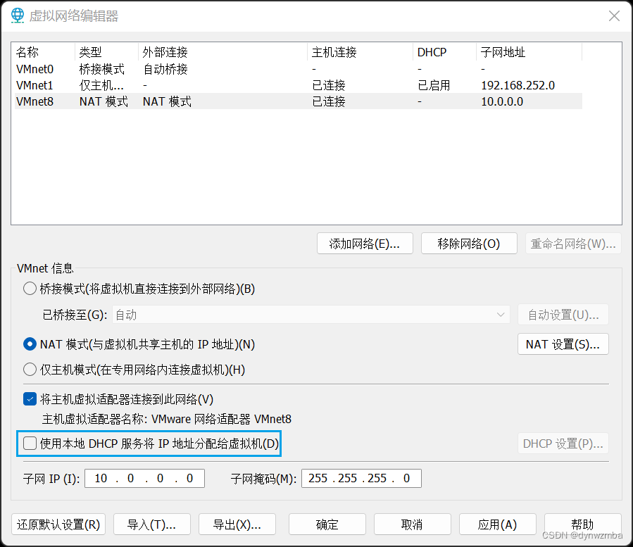
Task: Click the 导出(X)... button
Action: click(x=237, y=524)
